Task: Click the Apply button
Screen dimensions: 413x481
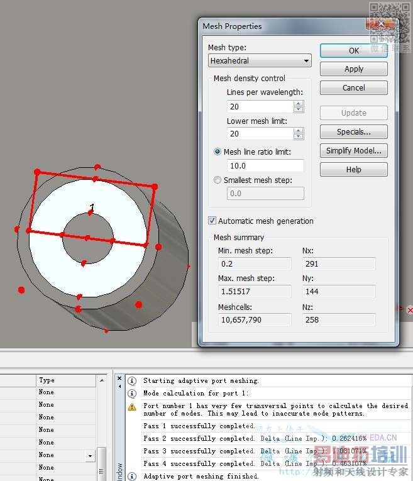Action: point(353,69)
